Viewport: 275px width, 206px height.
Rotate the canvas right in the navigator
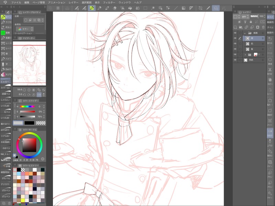pos(29,95)
